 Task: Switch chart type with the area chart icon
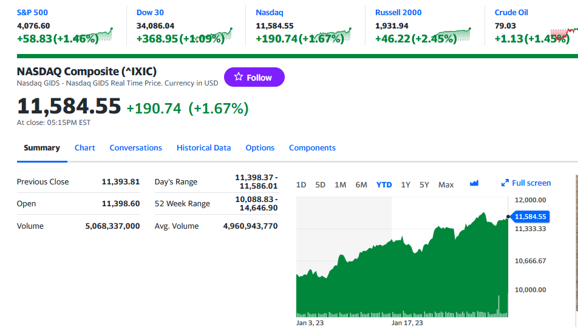[474, 183]
